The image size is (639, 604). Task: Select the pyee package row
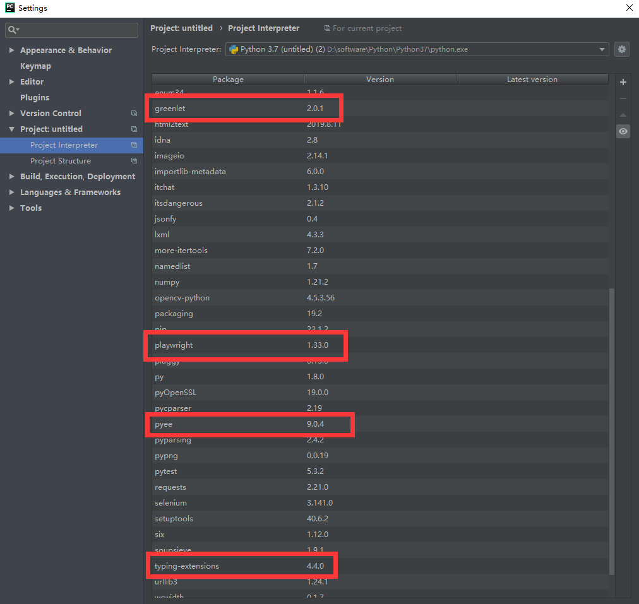[x=380, y=424]
